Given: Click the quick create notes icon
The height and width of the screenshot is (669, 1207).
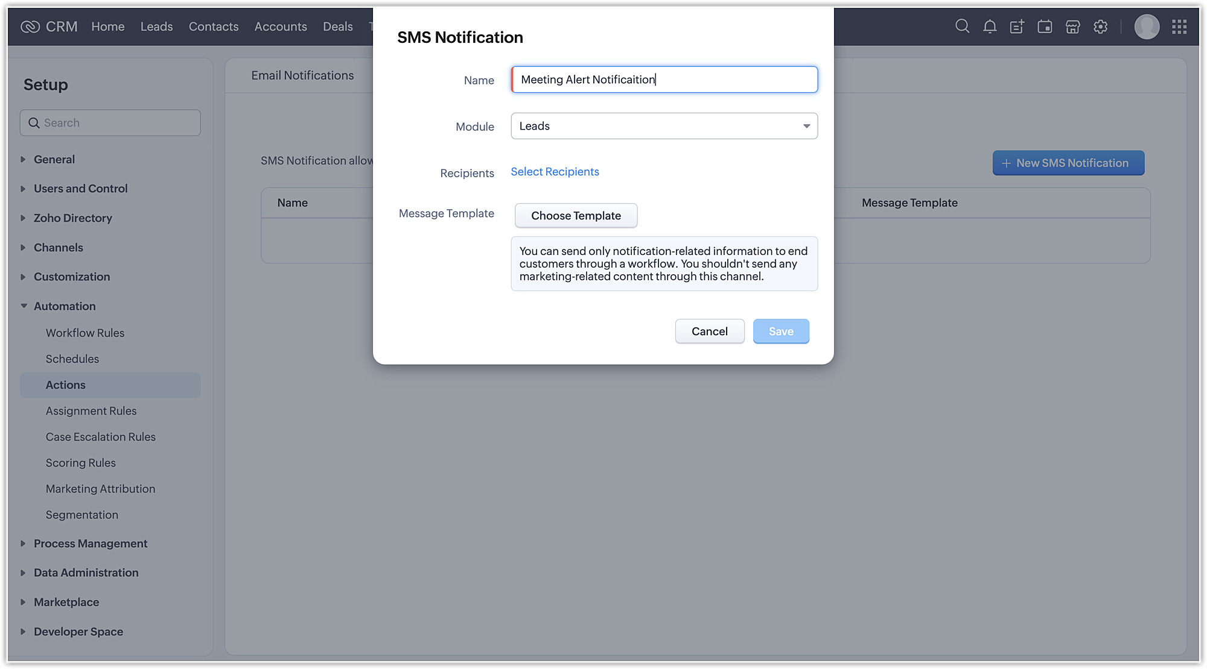Looking at the screenshot, I should (1017, 27).
